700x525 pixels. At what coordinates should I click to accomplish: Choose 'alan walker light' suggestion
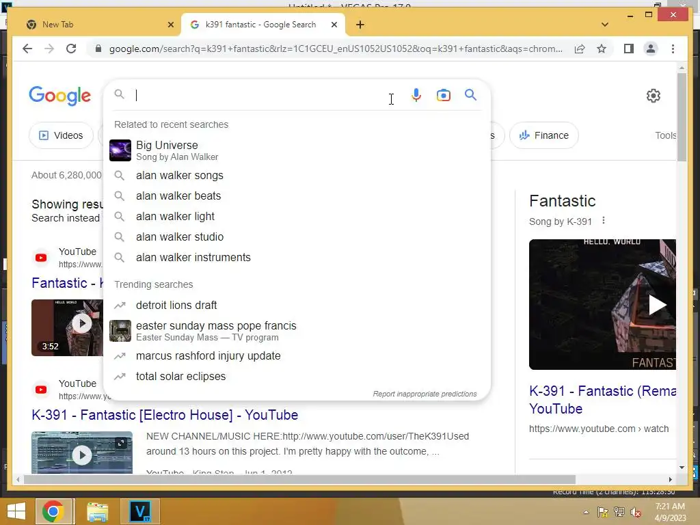pos(297,217)
